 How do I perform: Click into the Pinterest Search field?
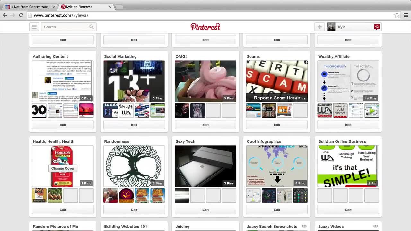65,27
